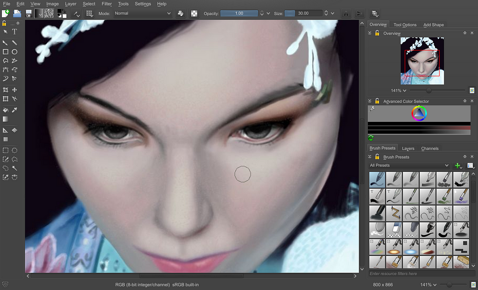Select the Crop tool

pos(6,90)
